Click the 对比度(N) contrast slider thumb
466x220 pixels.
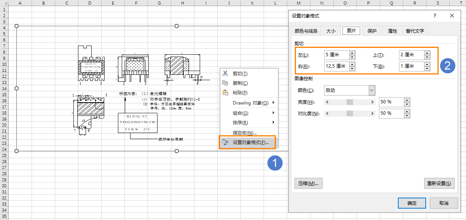350,113
